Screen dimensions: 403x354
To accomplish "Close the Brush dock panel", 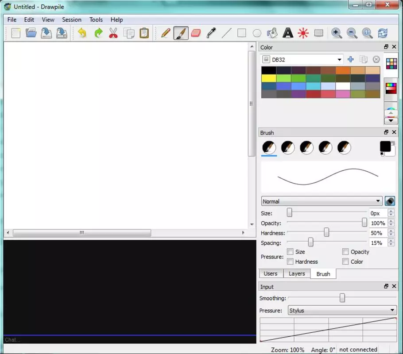I will coord(394,132).
